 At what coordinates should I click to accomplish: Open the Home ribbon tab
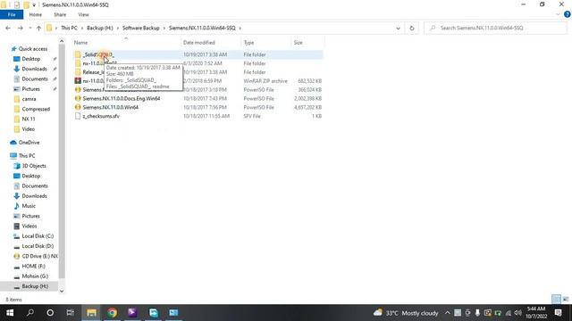[x=36, y=14]
